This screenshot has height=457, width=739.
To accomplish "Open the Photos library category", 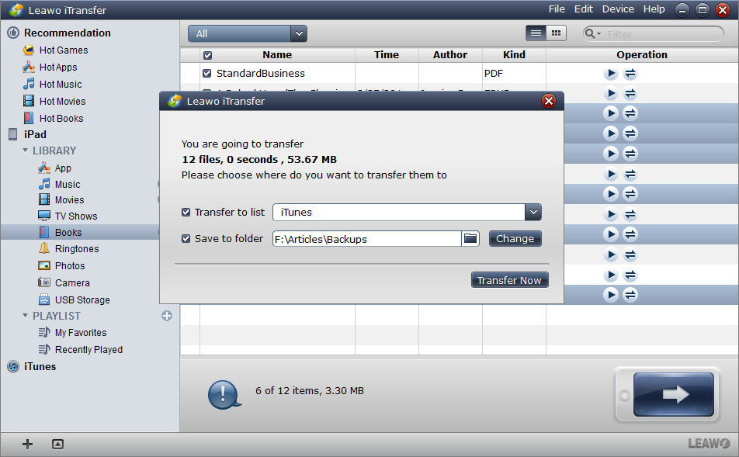I will pyautogui.click(x=62, y=265).
